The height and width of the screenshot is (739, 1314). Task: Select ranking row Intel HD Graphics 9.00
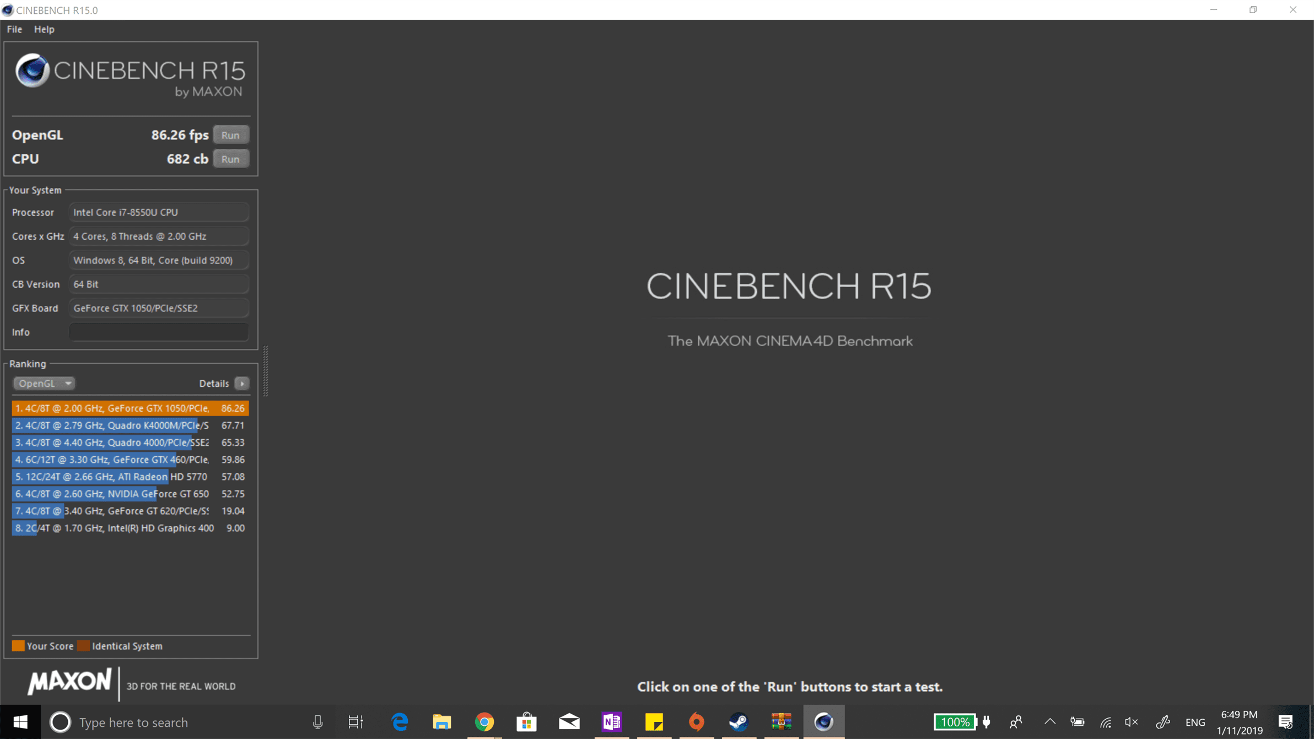point(130,528)
